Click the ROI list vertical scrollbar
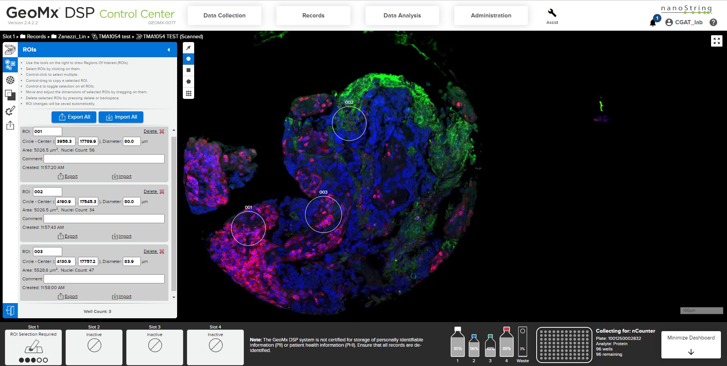Image resolution: width=727 pixels, height=366 pixels. [174, 212]
